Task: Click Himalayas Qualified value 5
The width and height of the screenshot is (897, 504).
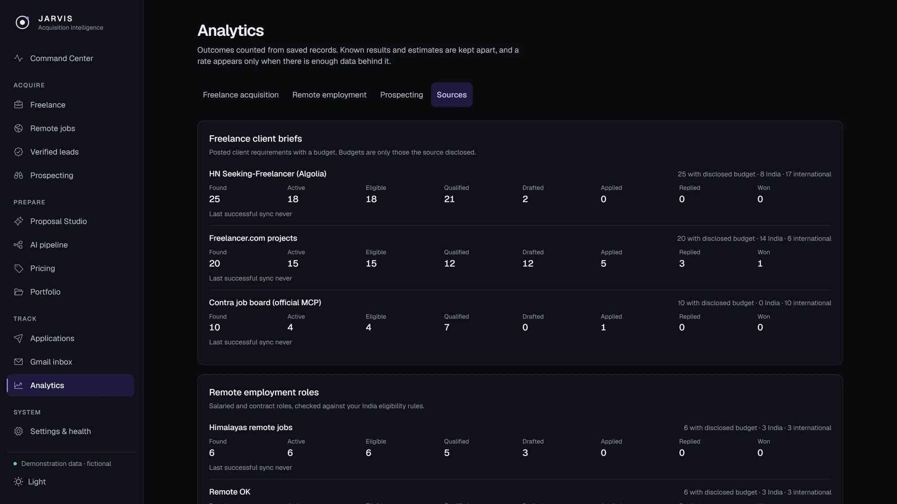Action: (x=447, y=452)
